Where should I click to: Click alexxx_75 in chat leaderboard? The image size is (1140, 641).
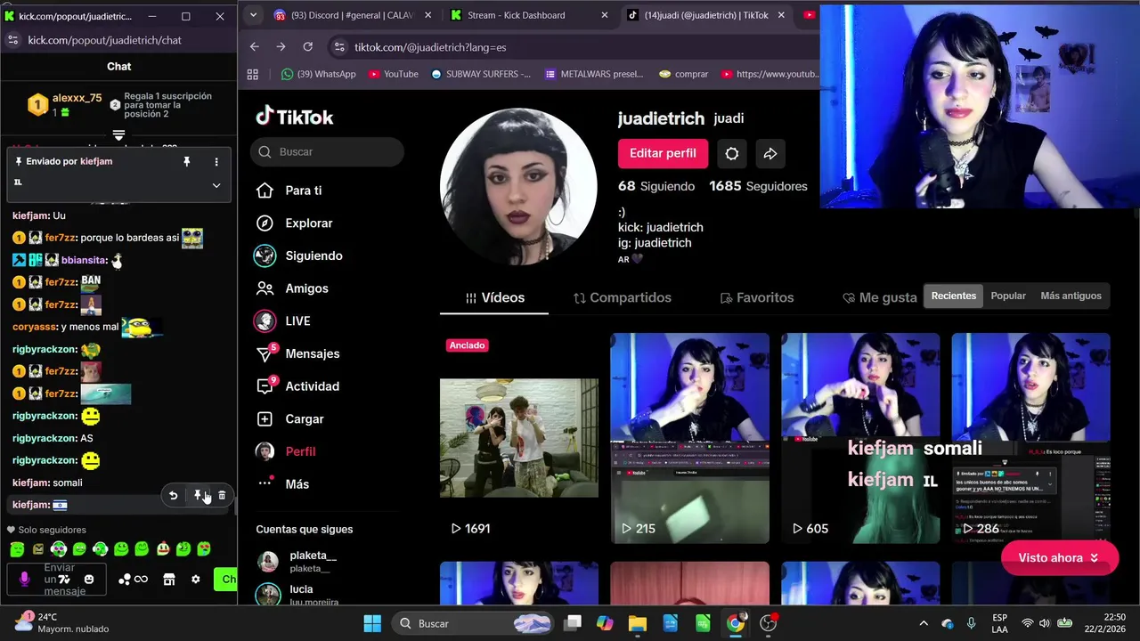[x=77, y=98]
